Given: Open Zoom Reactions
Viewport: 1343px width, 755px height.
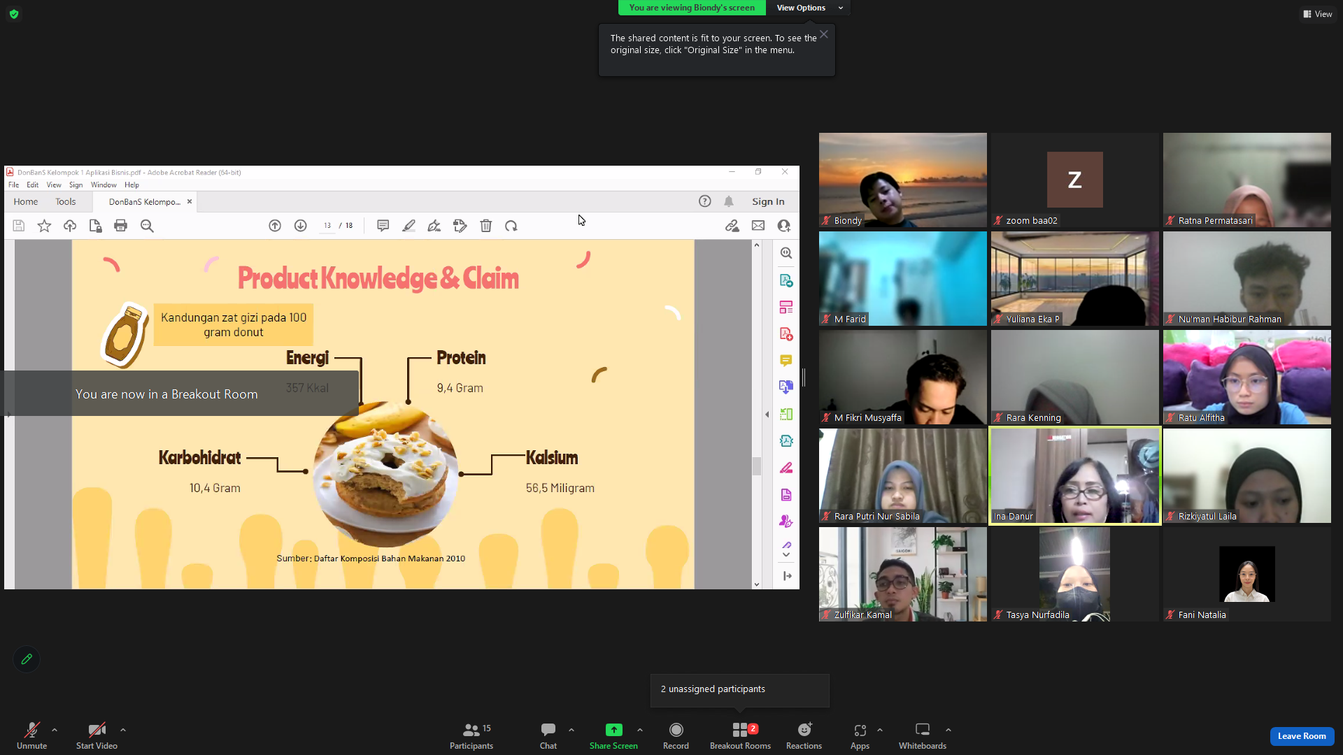Looking at the screenshot, I should point(804,736).
